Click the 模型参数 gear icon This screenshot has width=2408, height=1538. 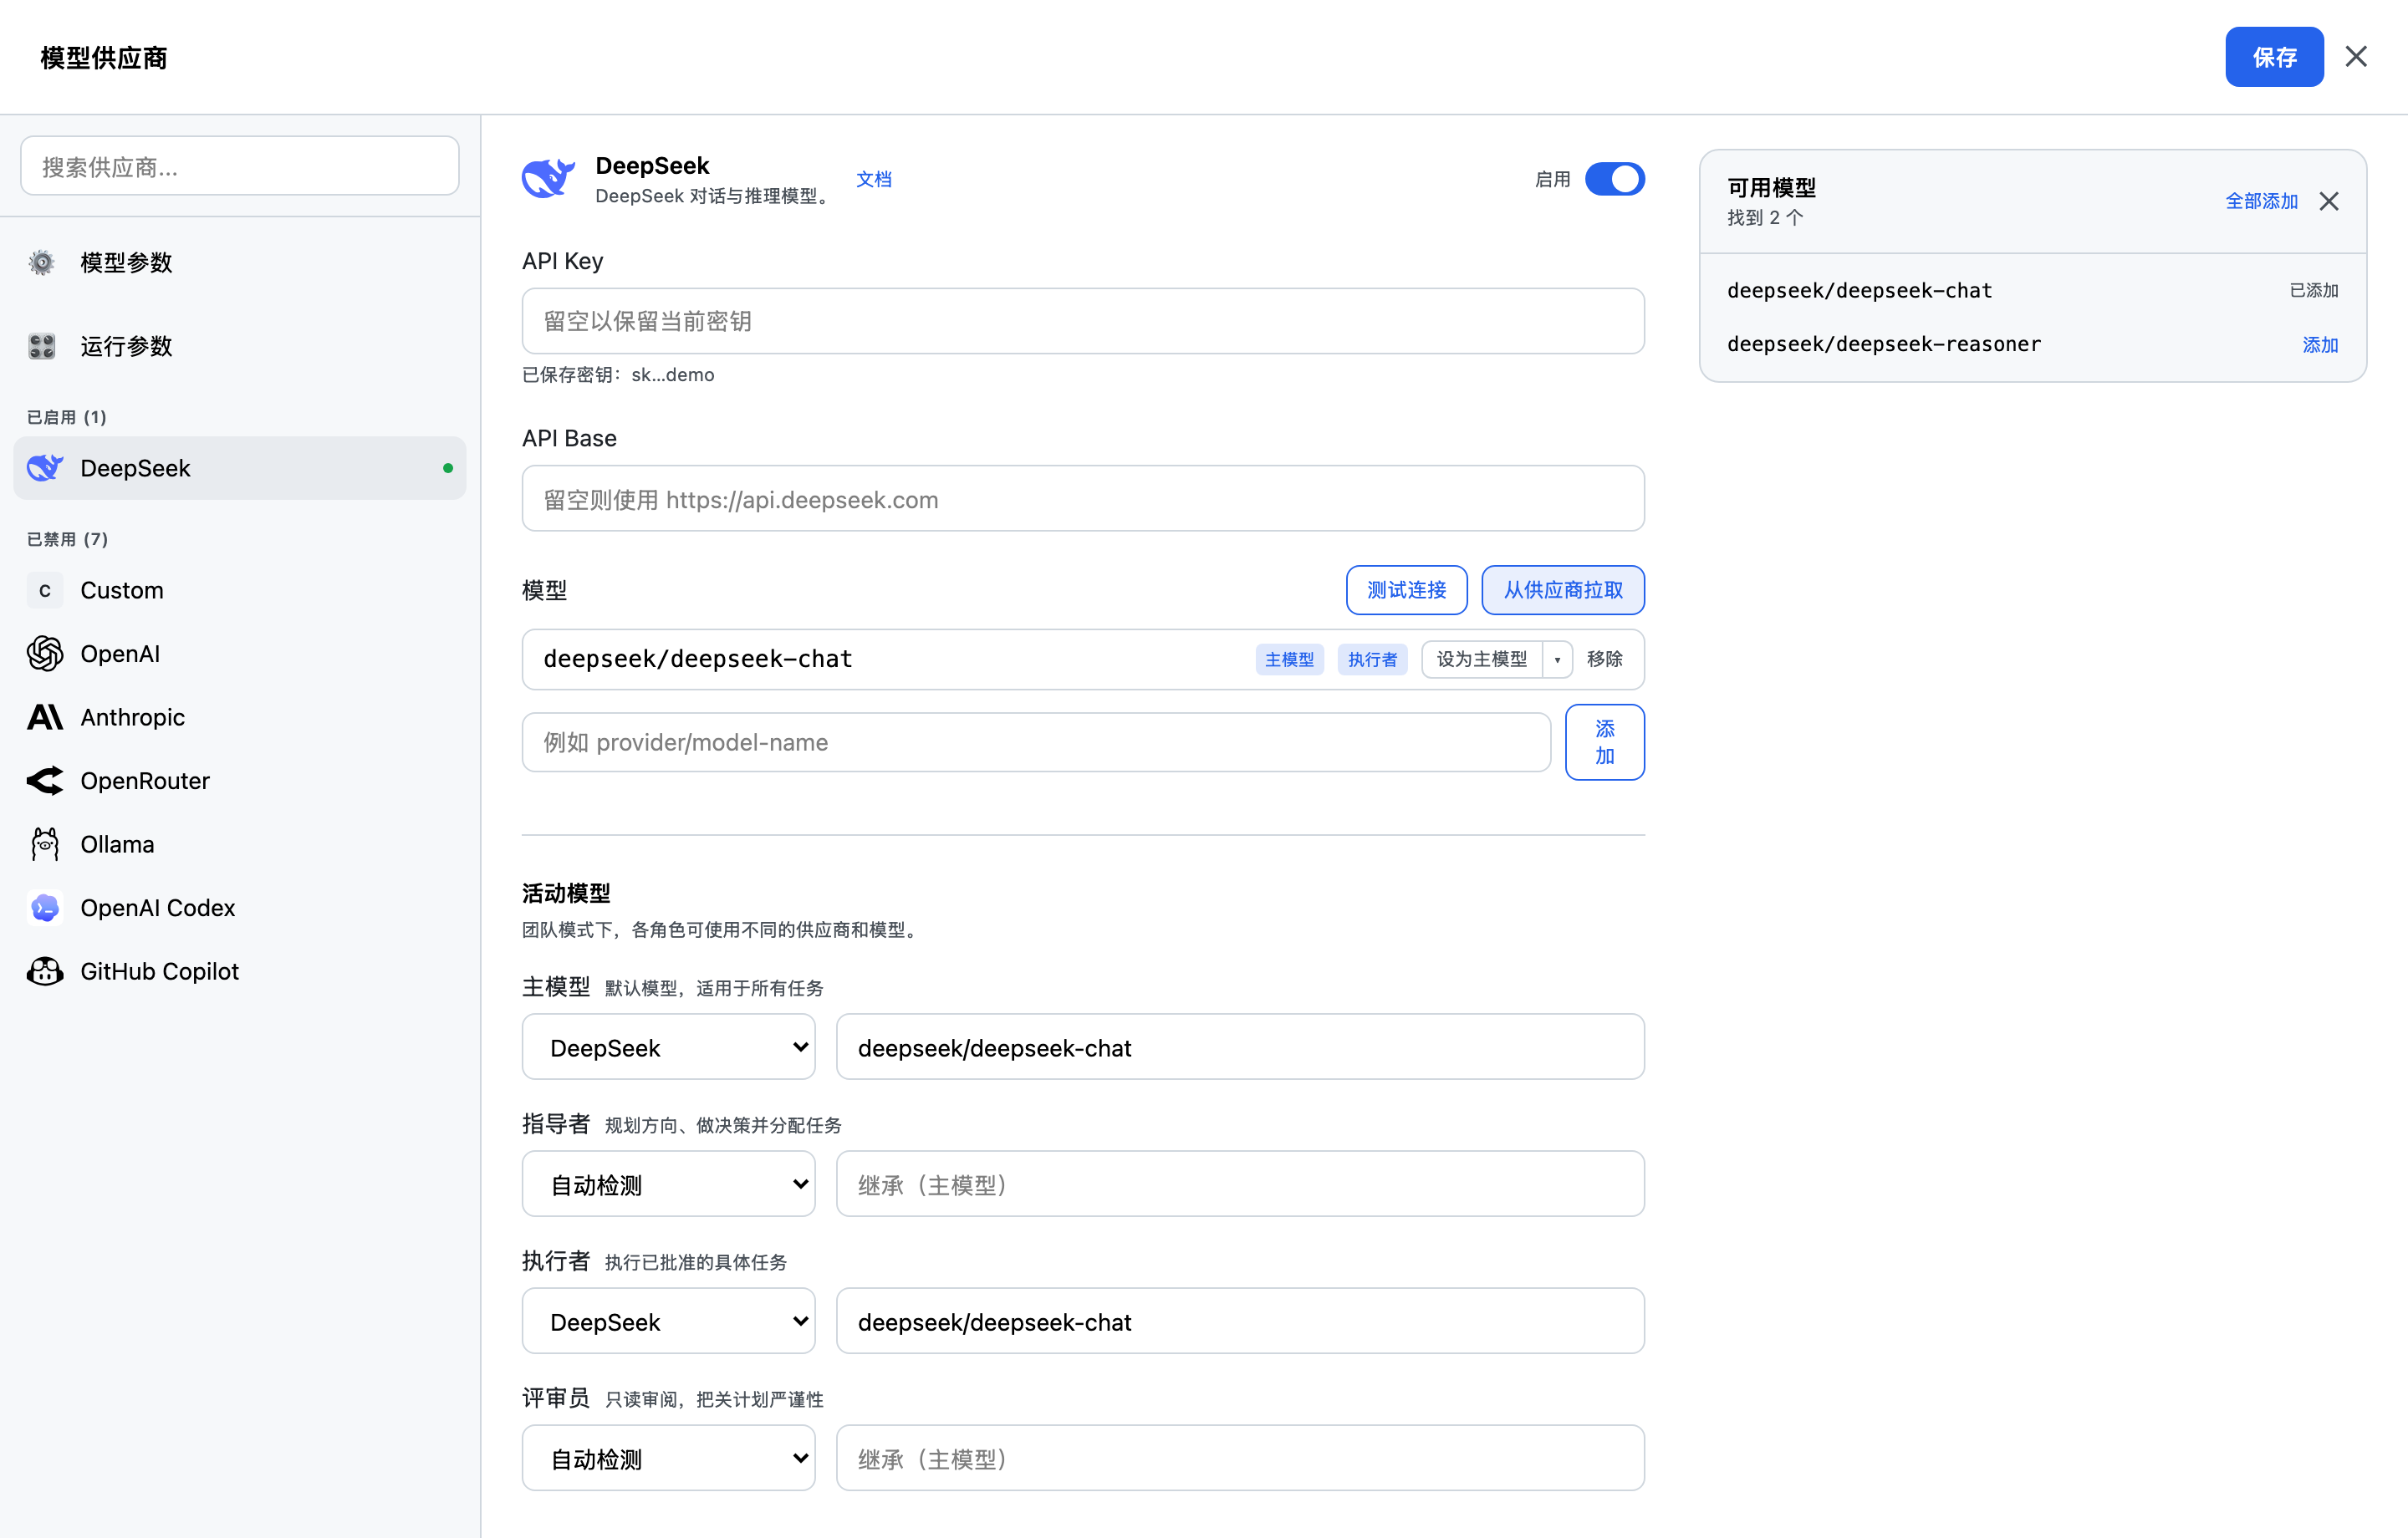(42, 262)
